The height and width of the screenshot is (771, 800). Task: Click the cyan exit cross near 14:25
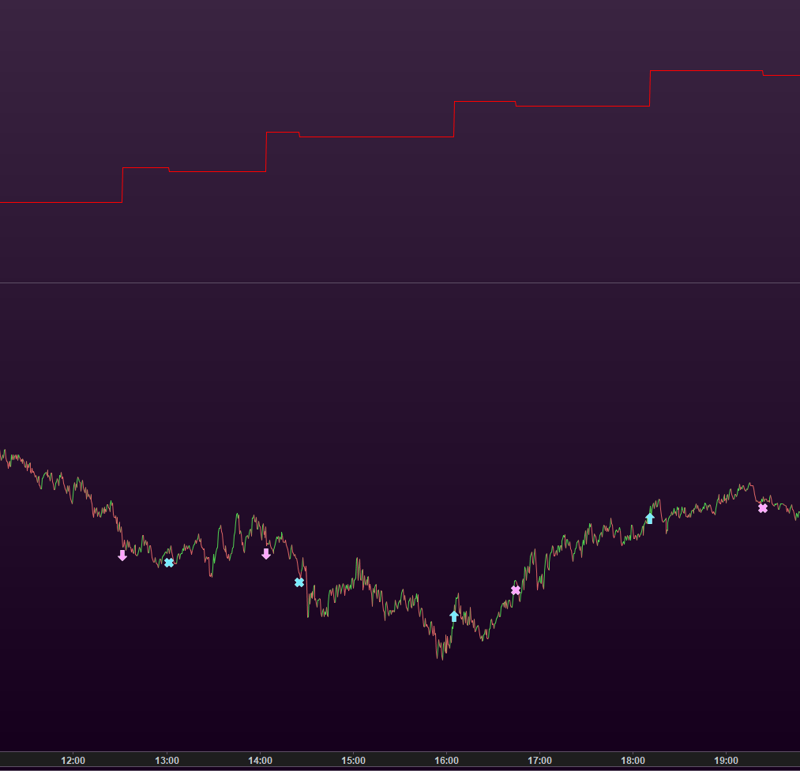click(x=299, y=582)
